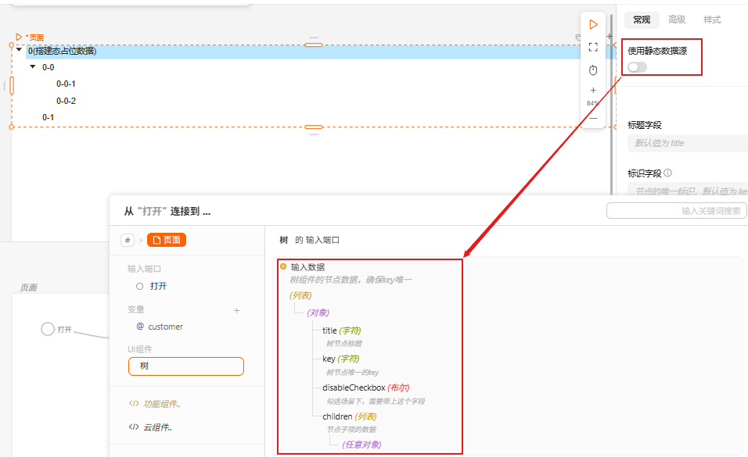
Task: Switch to the 样式 tab
Action: (x=712, y=20)
